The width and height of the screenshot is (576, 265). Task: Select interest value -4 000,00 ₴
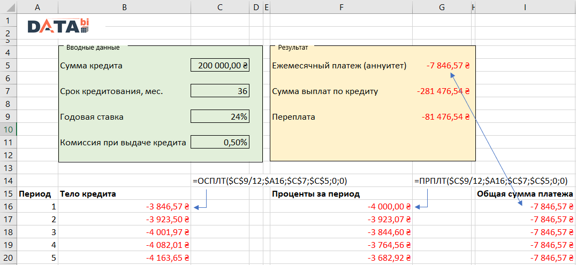(x=342, y=207)
